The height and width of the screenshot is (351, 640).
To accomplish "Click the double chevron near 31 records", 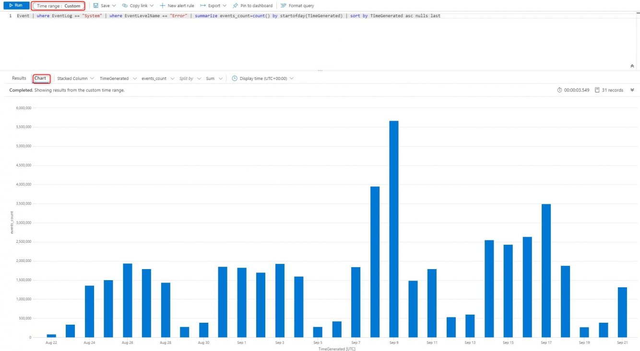I will 632,90.
